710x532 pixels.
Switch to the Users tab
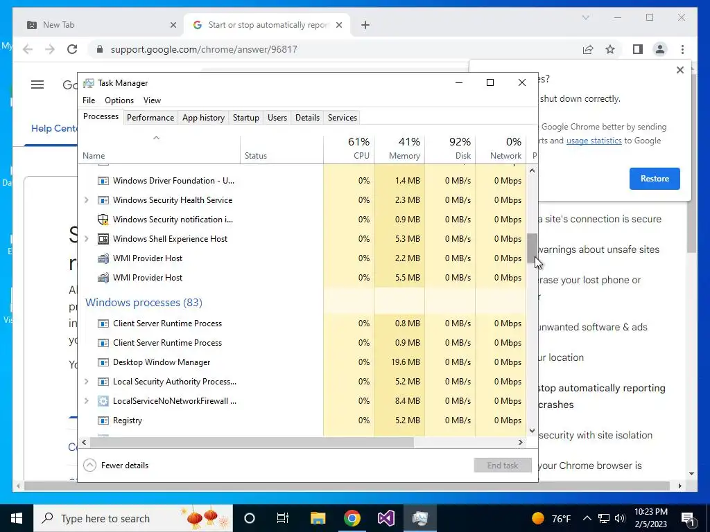click(x=277, y=118)
